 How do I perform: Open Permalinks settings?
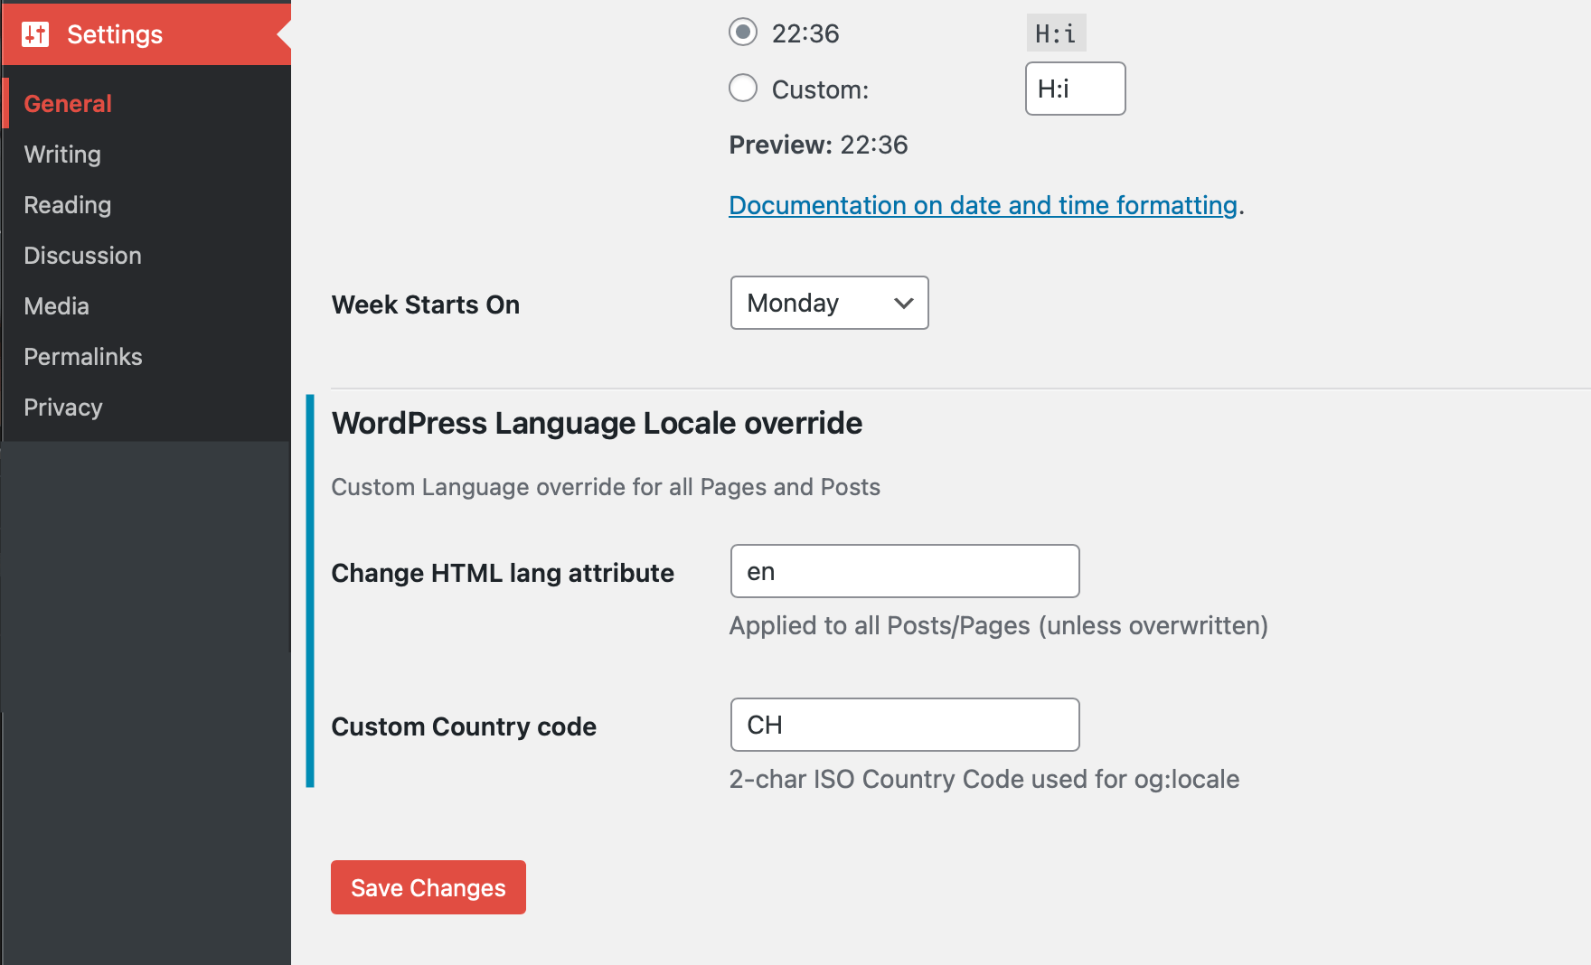[x=83, y=357]
